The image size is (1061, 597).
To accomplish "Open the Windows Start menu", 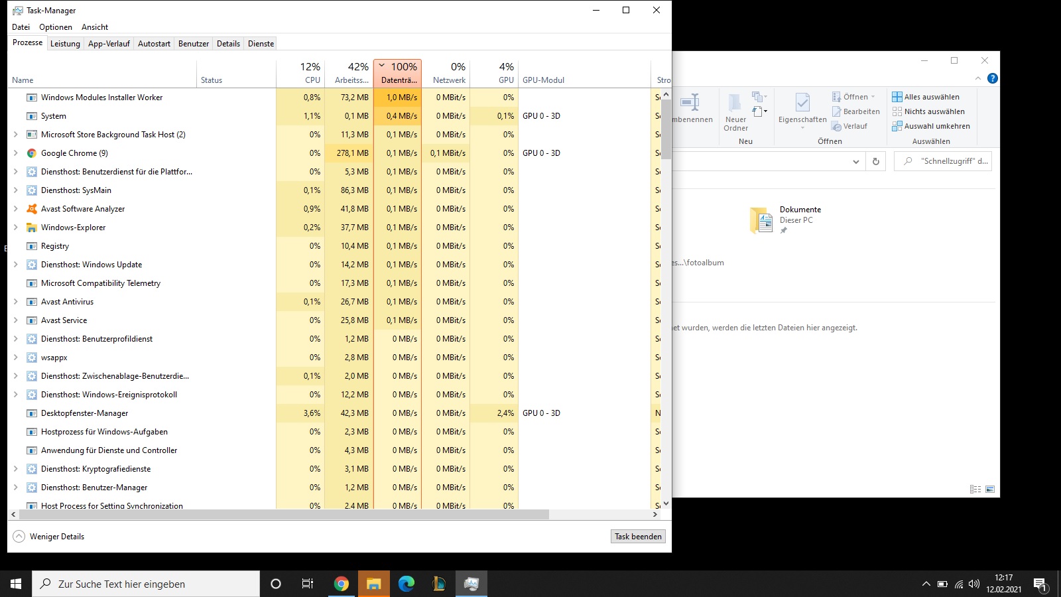I will (x=16, y=584).
